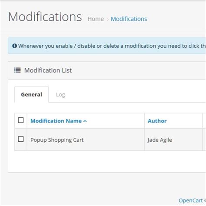
Task: Click the sort caret next to Modification Name
Action: pos(85,121)
